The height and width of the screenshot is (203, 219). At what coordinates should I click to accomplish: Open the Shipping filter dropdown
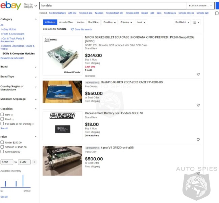(126, 22)
